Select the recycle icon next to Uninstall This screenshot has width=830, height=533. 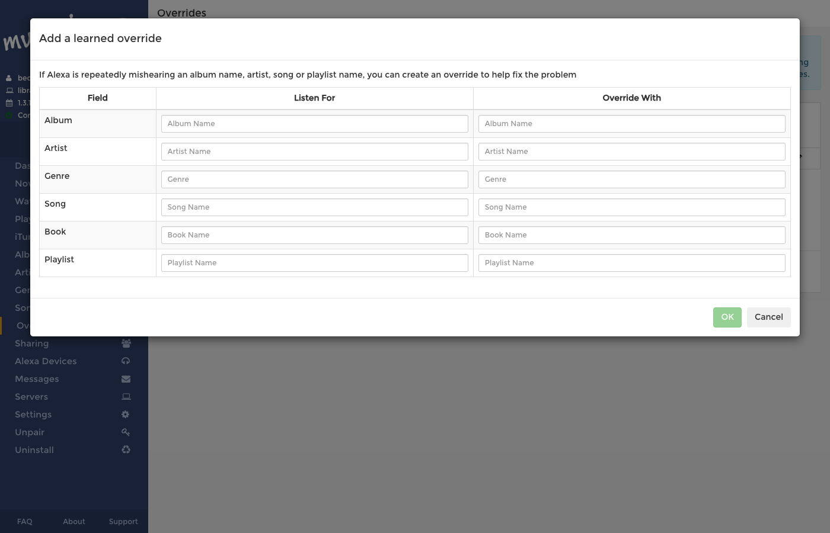click(x=126, y=449)
